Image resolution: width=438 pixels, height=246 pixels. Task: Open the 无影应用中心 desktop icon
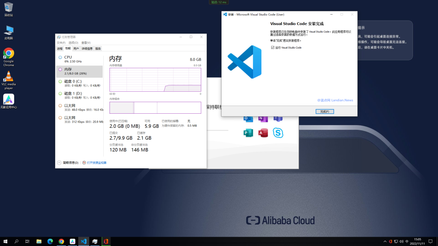(9, 102)
